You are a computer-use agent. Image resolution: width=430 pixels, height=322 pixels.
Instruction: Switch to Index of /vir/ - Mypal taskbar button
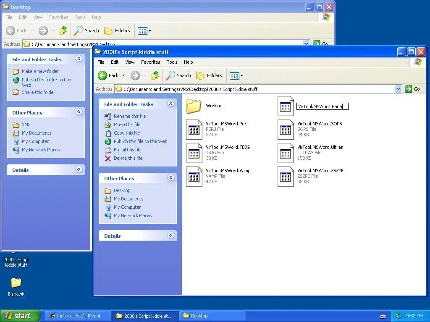point(77,316)
